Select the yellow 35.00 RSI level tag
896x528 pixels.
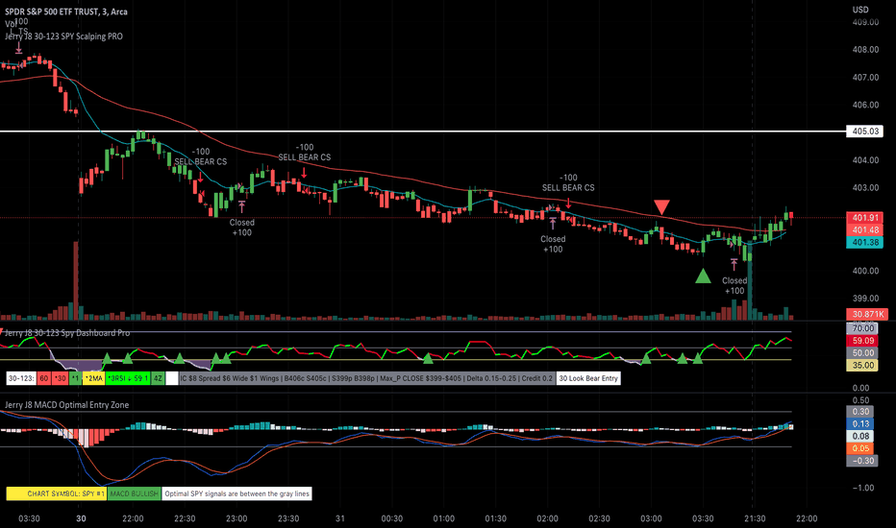[863, 366]
